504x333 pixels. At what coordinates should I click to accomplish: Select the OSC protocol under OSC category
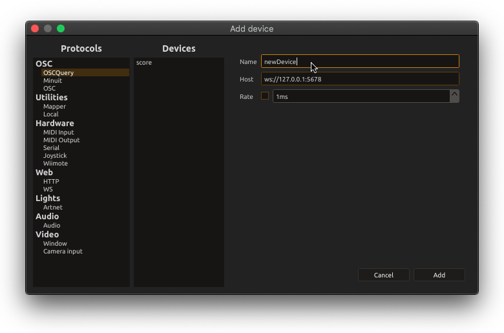tap(50, 88)
